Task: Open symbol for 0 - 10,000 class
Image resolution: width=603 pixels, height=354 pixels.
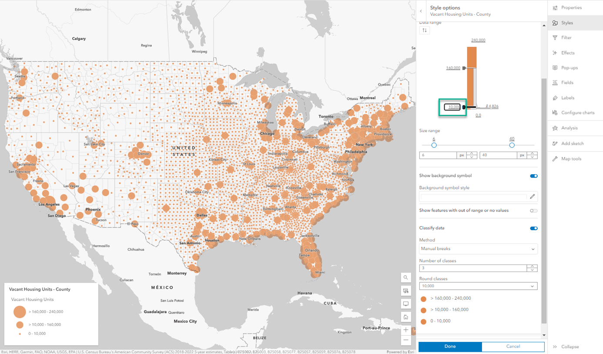Action: click(x=423, y=322)
